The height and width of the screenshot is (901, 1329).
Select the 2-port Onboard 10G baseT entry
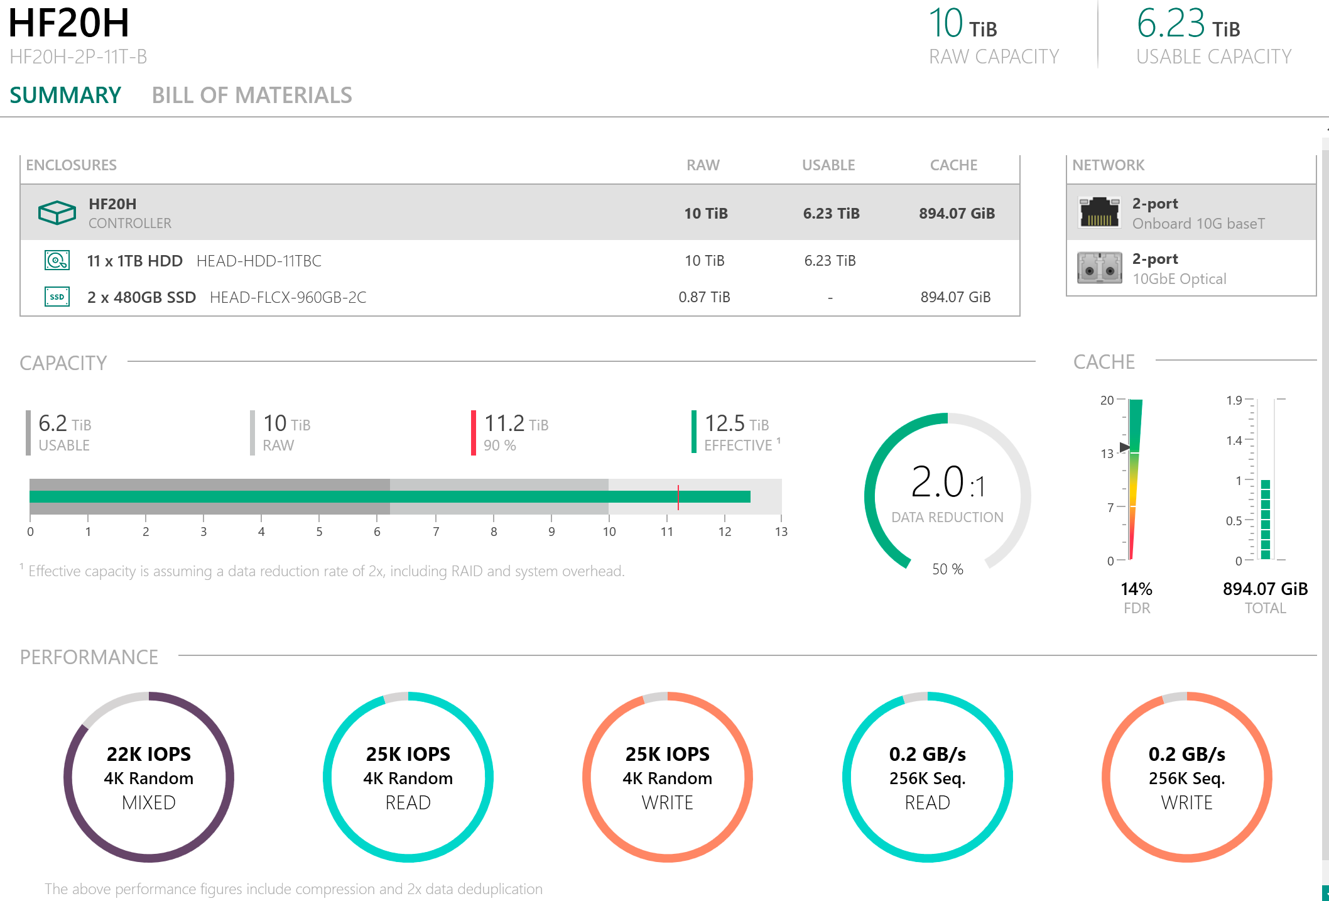[x=1191, y=212]
